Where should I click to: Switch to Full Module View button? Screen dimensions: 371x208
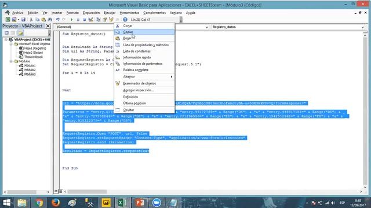(60, 191)
